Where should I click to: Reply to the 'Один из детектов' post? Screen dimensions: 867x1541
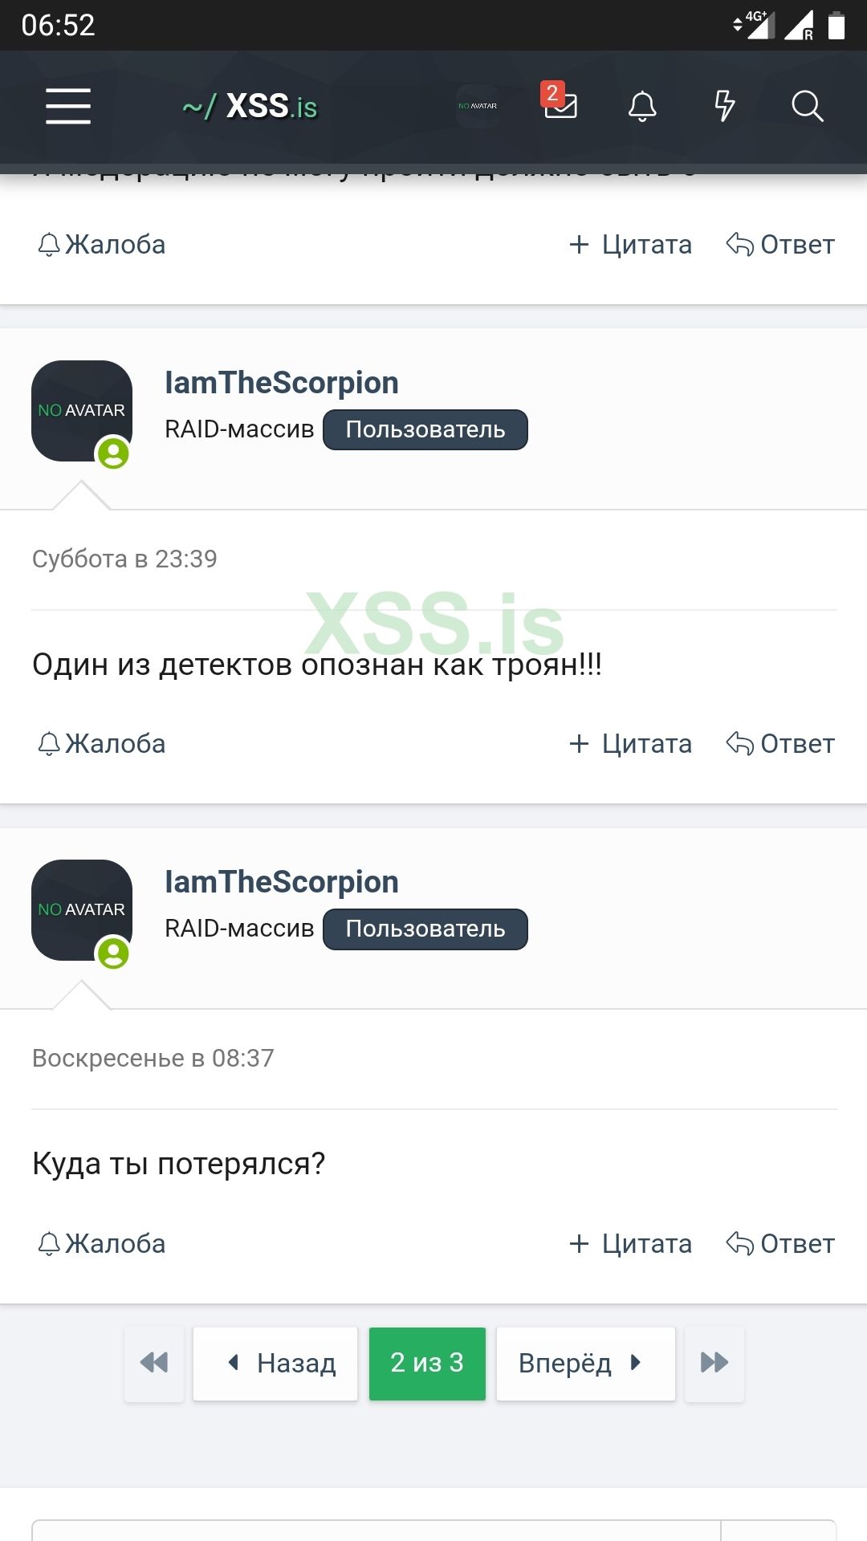pyautogui.click(x=780, y=743)
